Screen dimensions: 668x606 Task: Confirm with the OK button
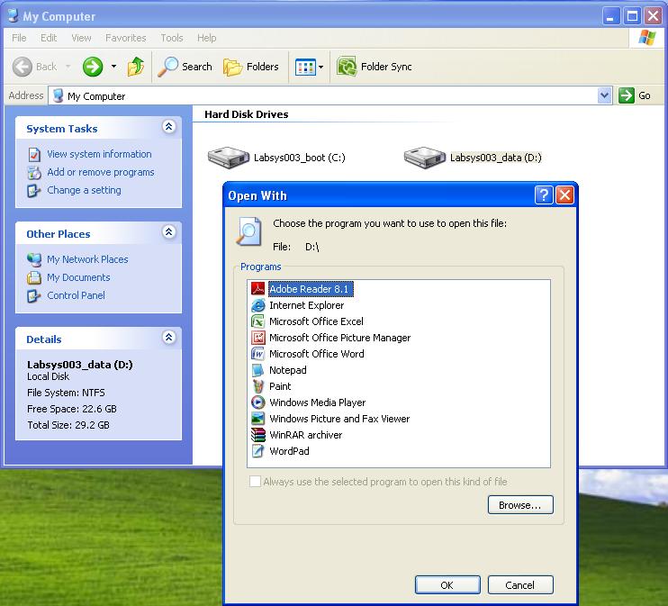point(447,585)
